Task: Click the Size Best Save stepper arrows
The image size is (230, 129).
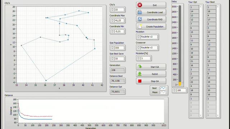Action: (x=112, y=58)
